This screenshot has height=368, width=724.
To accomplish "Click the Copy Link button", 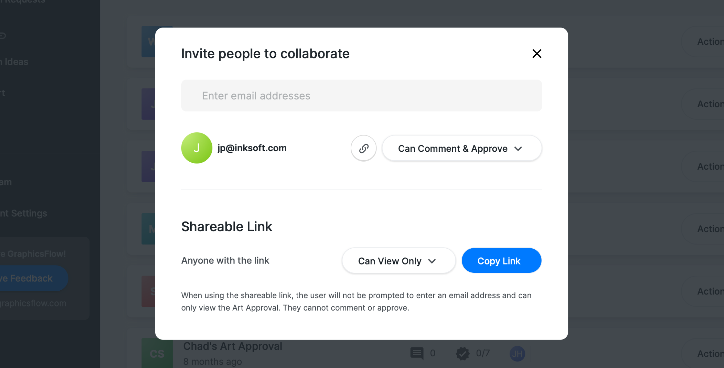I will (501, 261).
